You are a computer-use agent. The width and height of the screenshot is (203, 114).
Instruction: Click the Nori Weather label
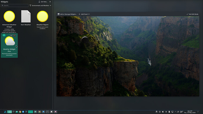pos(26,25)
